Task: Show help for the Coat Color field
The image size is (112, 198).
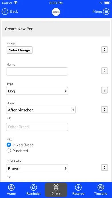Action: click(105, 168)
